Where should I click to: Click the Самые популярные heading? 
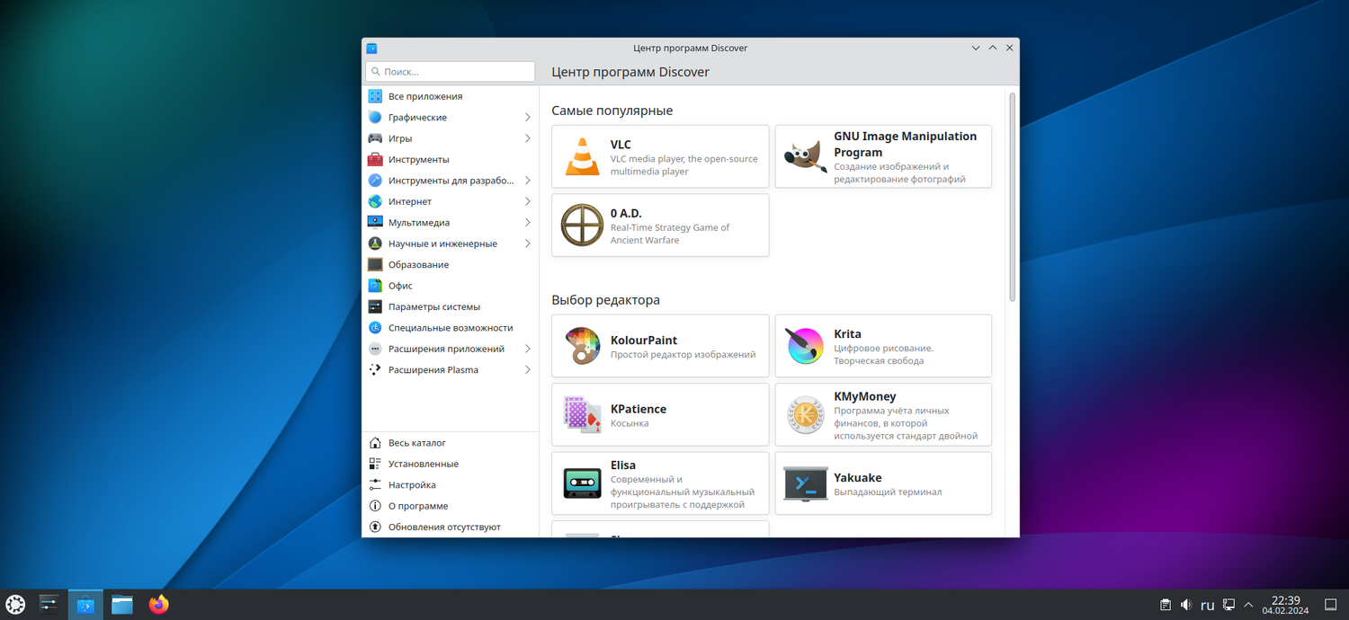612,111
